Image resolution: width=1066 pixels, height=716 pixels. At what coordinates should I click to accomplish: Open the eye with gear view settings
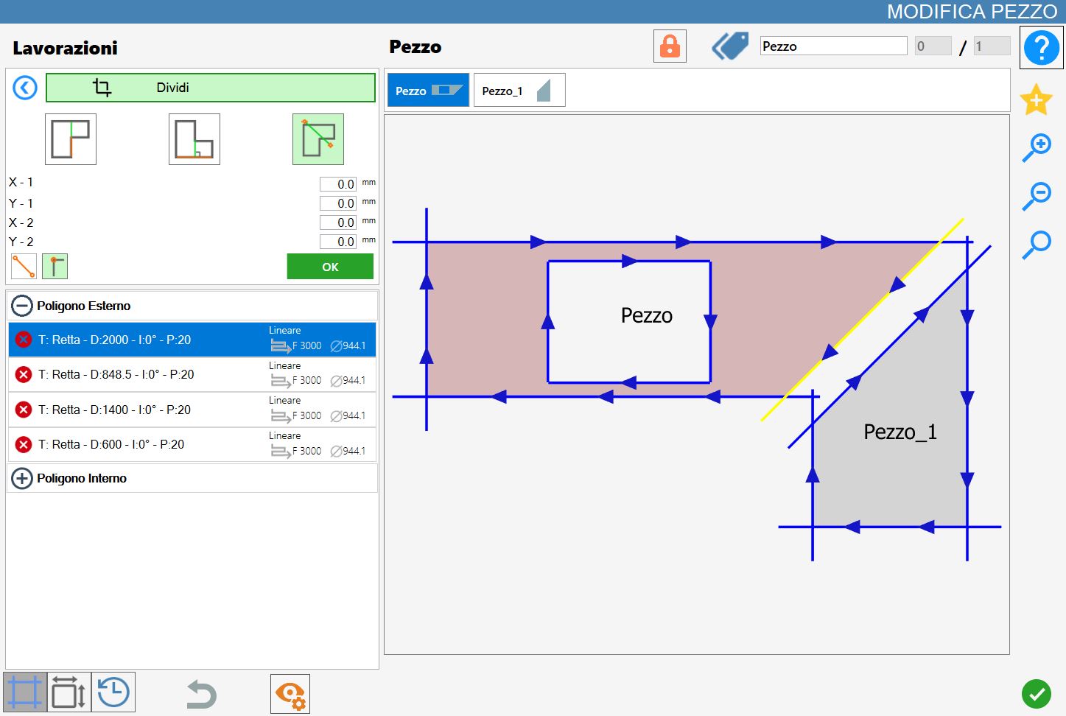[290, 694]
